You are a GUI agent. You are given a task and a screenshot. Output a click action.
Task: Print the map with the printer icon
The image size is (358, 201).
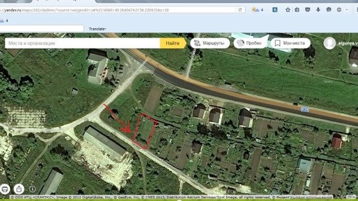point(5,189)
